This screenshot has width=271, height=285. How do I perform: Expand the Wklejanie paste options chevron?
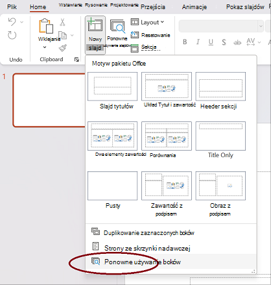[x=45, y=47]
